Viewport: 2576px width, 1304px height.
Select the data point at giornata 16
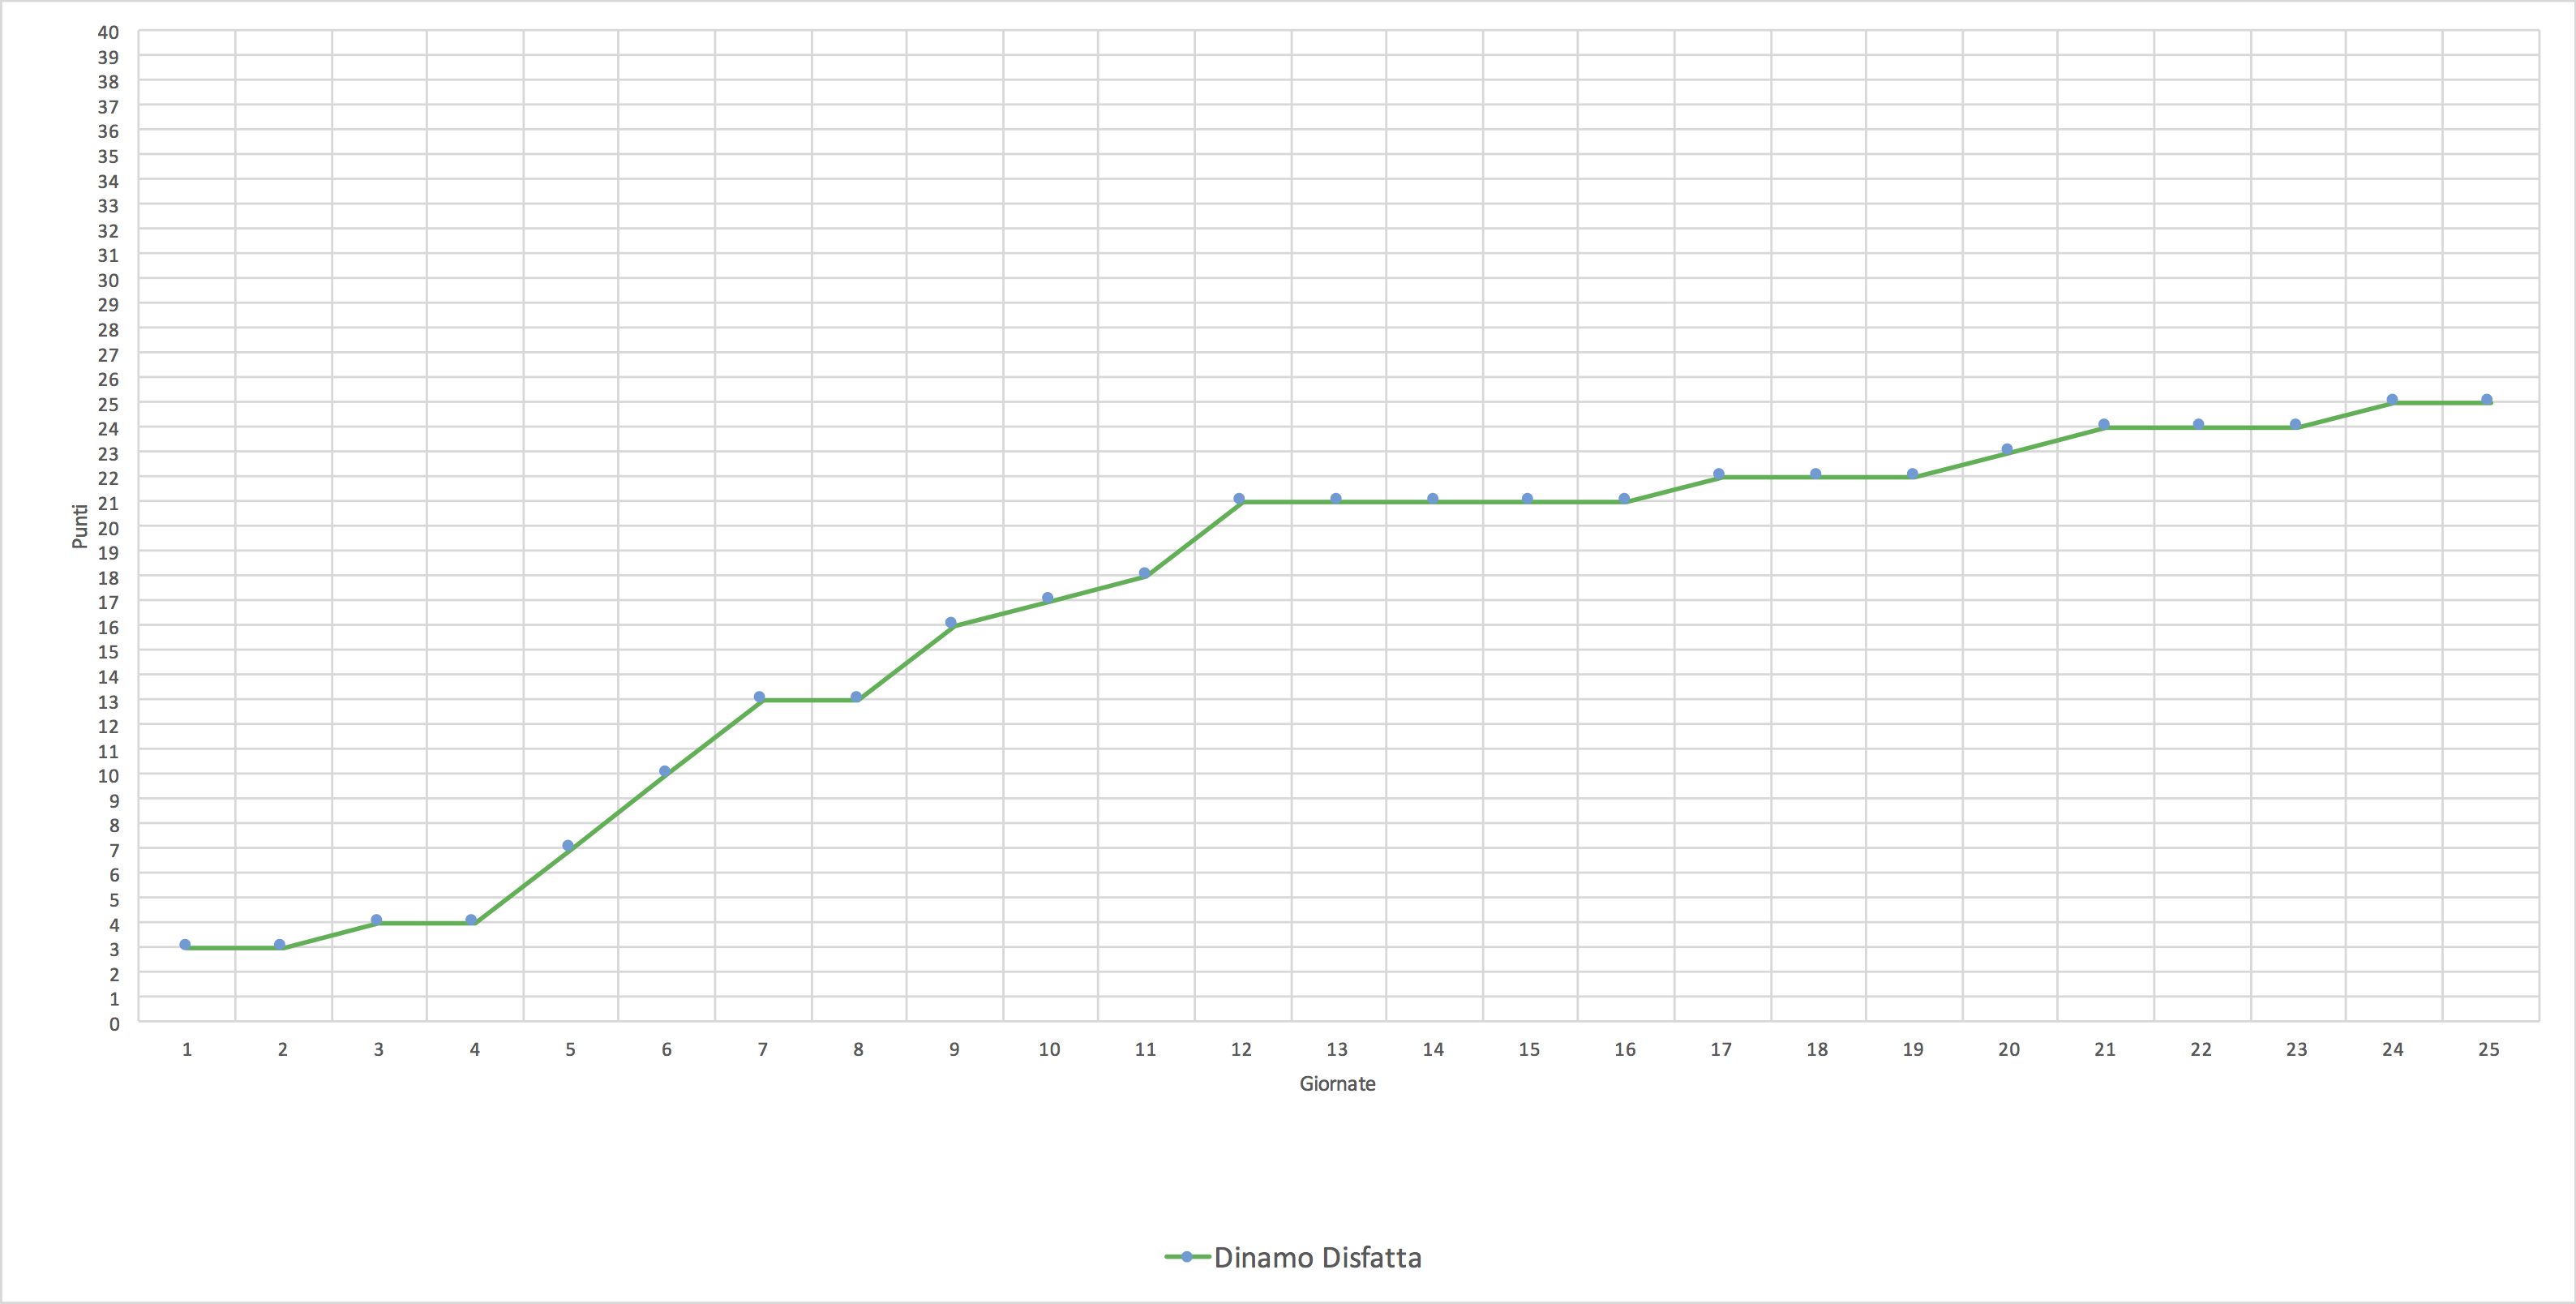[1624, 499]
